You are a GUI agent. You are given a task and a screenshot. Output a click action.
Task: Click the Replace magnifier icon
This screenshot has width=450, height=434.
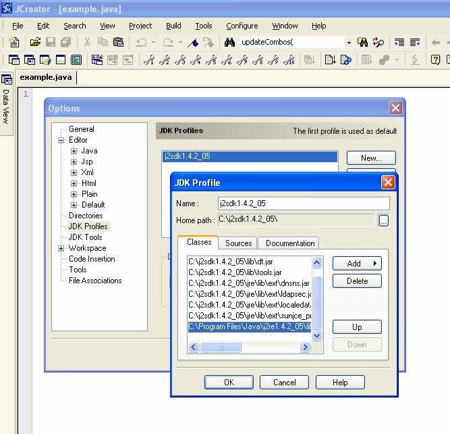[378, 43]
